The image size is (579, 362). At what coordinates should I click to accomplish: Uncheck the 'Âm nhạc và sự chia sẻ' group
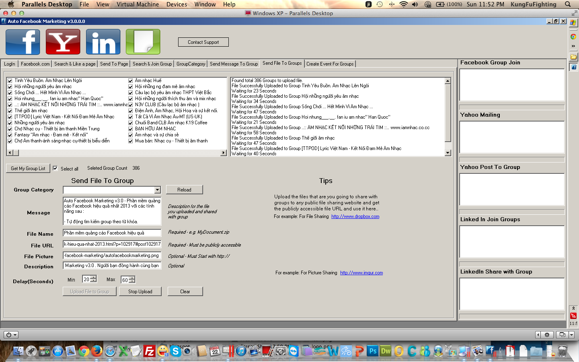pyautogui.click(x=130, y=135)
